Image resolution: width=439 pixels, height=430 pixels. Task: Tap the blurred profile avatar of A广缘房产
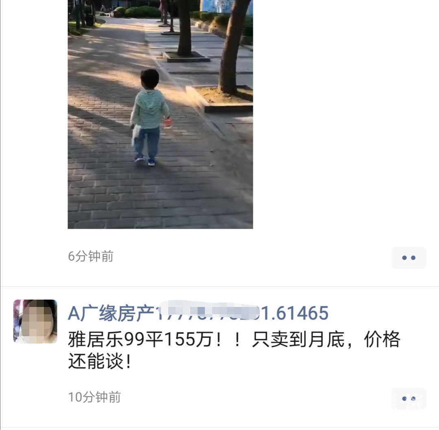(x=35, y=322)
